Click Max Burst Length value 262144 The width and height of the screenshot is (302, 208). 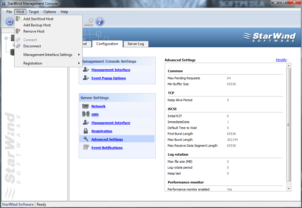click(x=232, y=139)
